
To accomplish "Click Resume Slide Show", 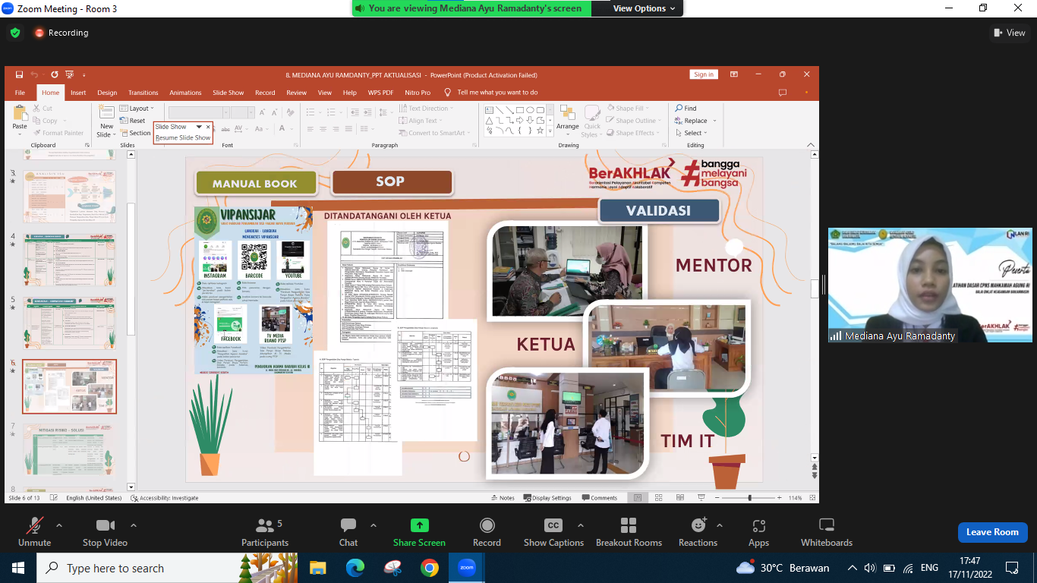I will (183, 138).
